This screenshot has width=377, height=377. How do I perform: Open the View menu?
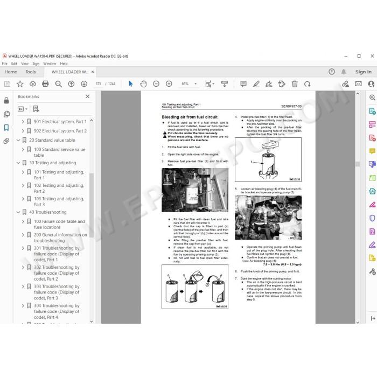pyautogui.click(x=25, y=64)
